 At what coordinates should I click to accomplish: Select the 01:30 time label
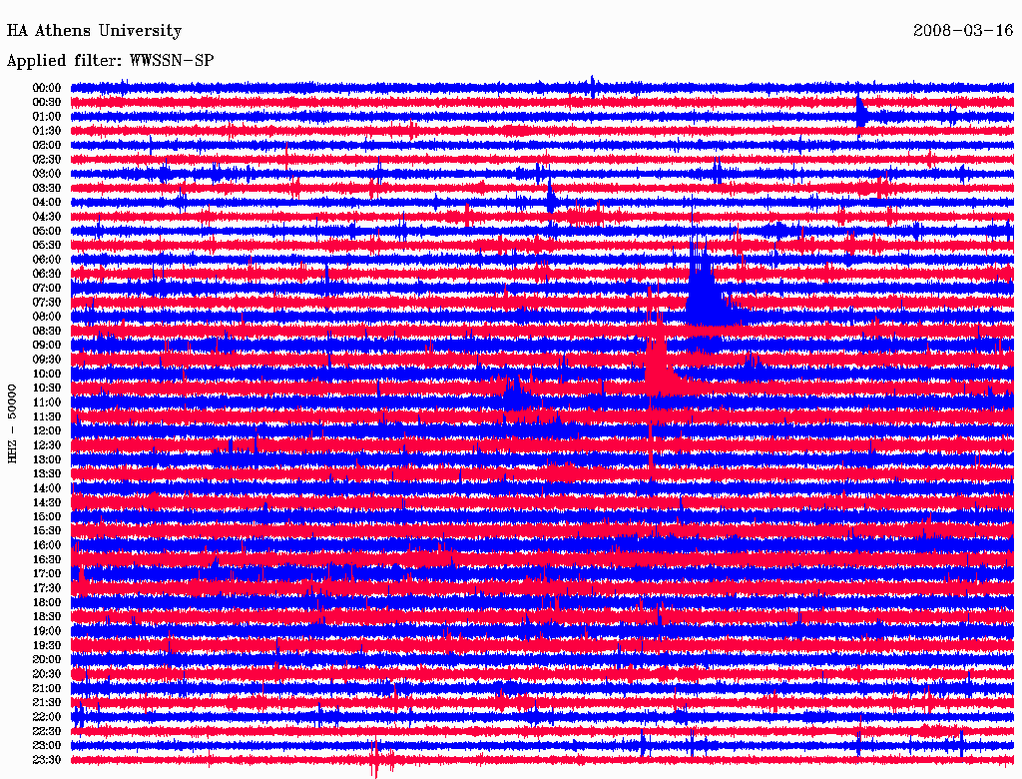click(47, 131)
